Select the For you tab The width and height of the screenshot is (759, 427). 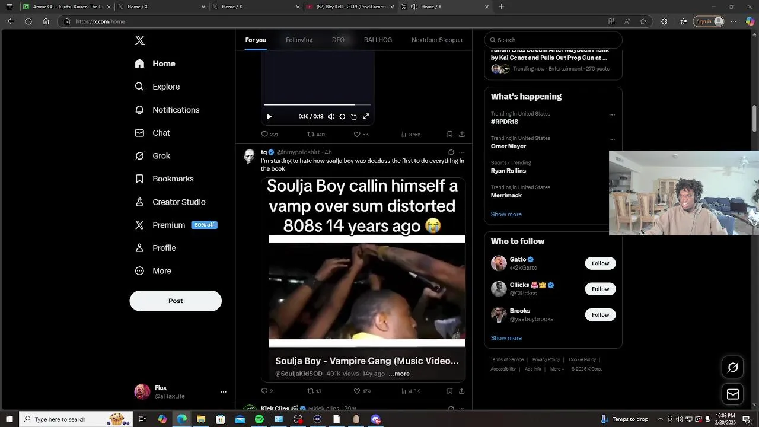click(x=256, y=40)
